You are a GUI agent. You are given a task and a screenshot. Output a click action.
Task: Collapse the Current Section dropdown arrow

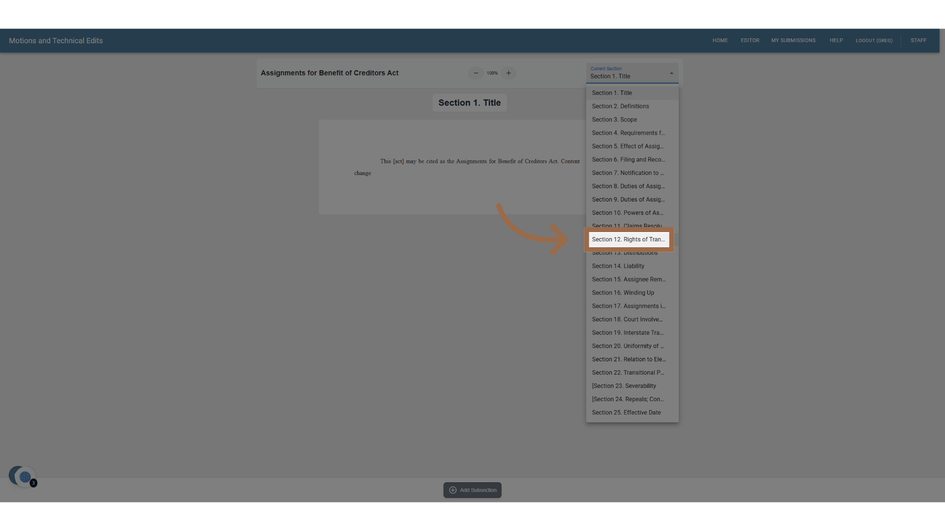pos(671,73)
